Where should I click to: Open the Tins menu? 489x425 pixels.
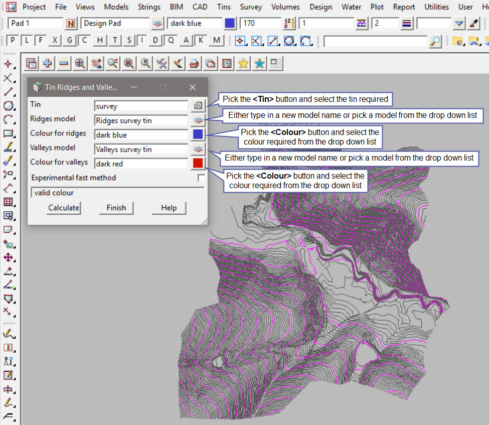click(224, 7)
